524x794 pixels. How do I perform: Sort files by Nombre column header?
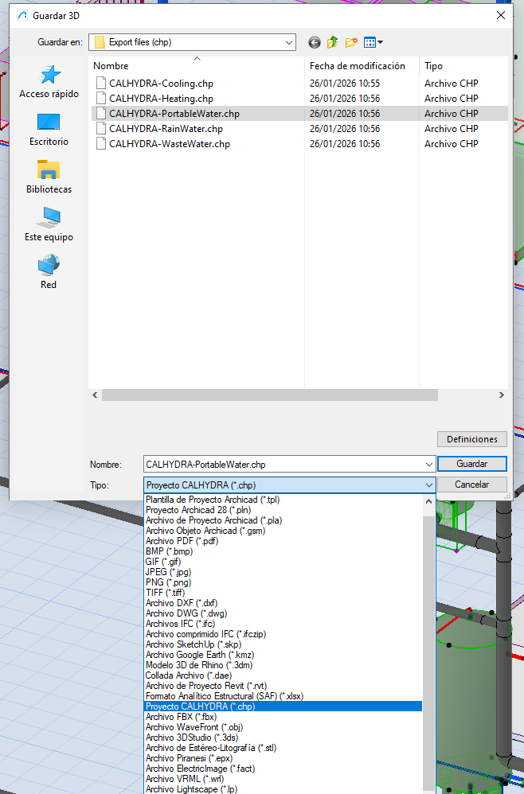(x=196, y=66)
